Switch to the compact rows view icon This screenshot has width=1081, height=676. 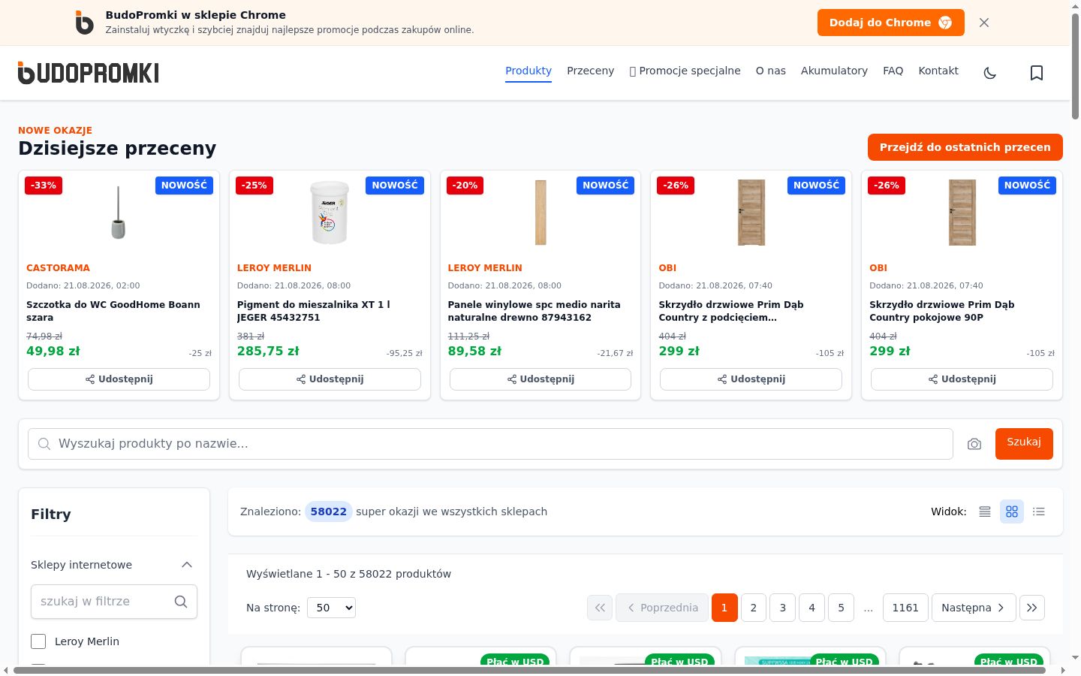pos(985,512)
